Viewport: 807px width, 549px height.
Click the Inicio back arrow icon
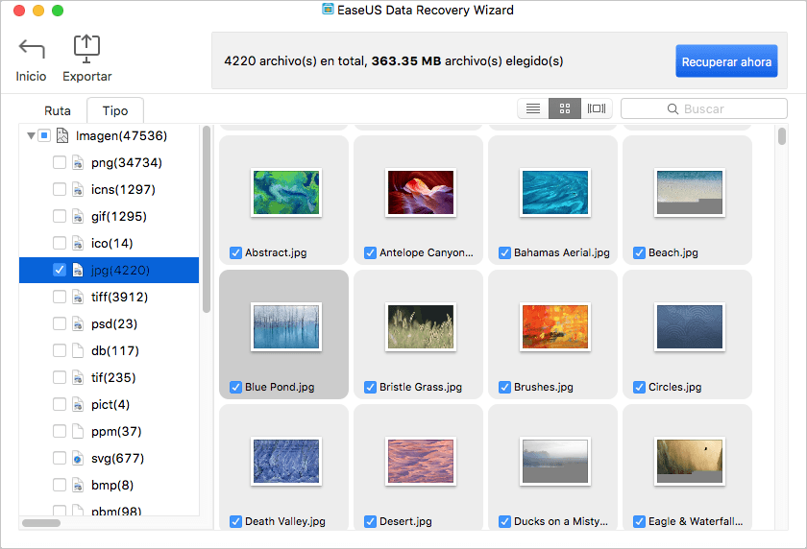pos(31,50)
